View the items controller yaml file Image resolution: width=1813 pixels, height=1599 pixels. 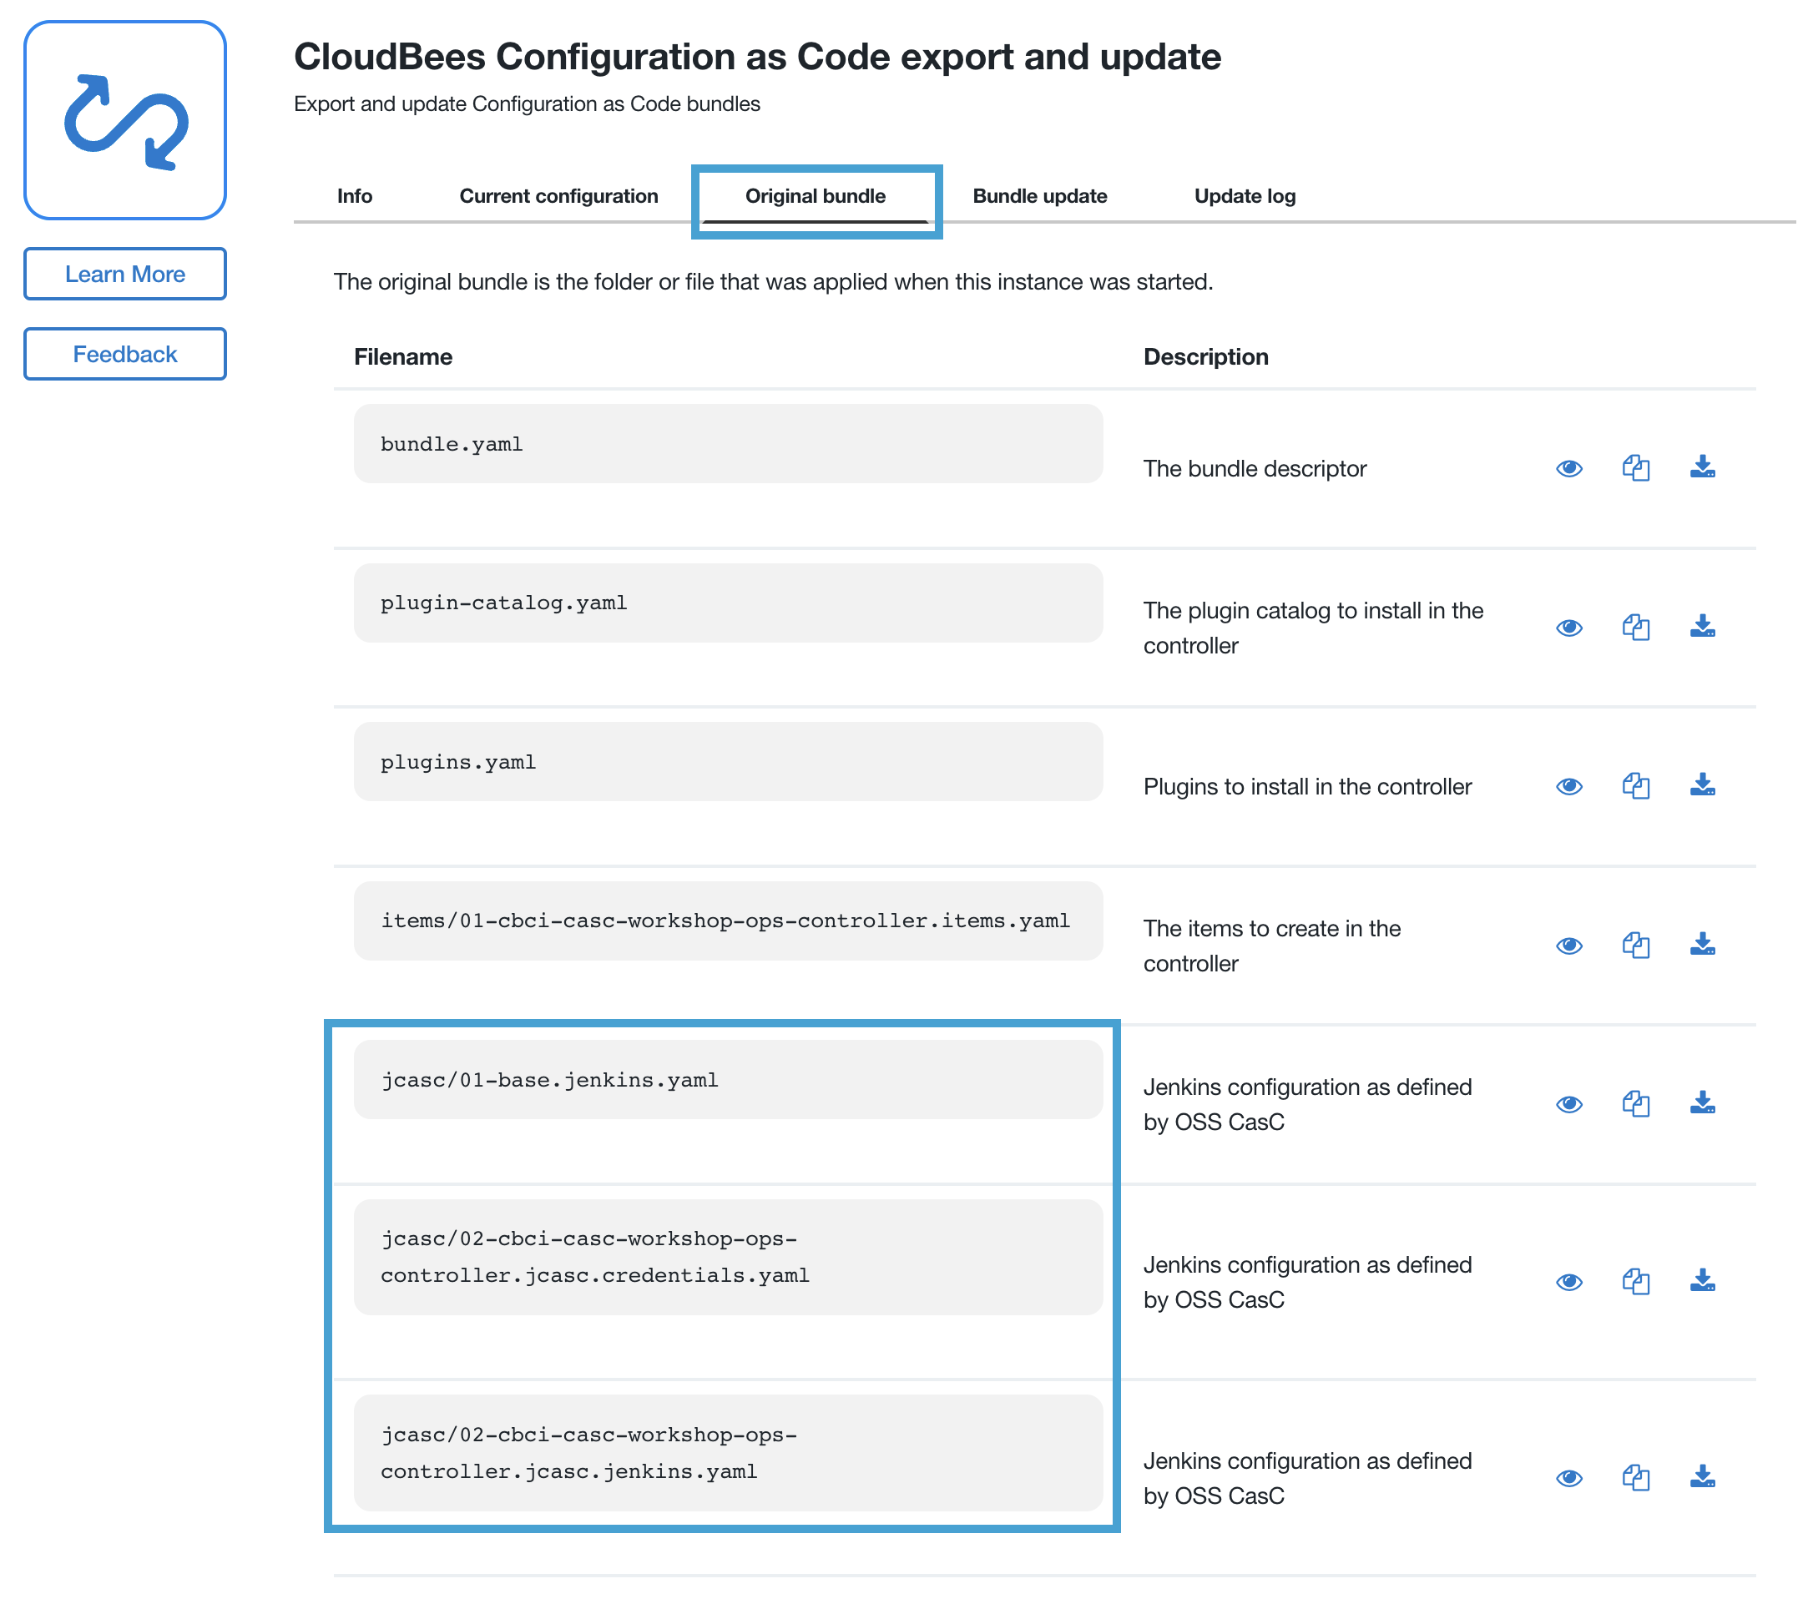pos(1568,946)
